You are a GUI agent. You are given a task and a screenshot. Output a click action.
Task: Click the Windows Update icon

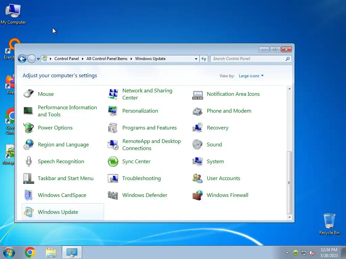coord(29,212)
